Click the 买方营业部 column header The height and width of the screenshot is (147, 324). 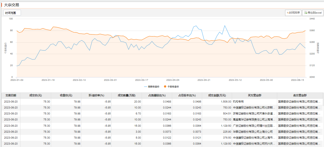[254, 95]
